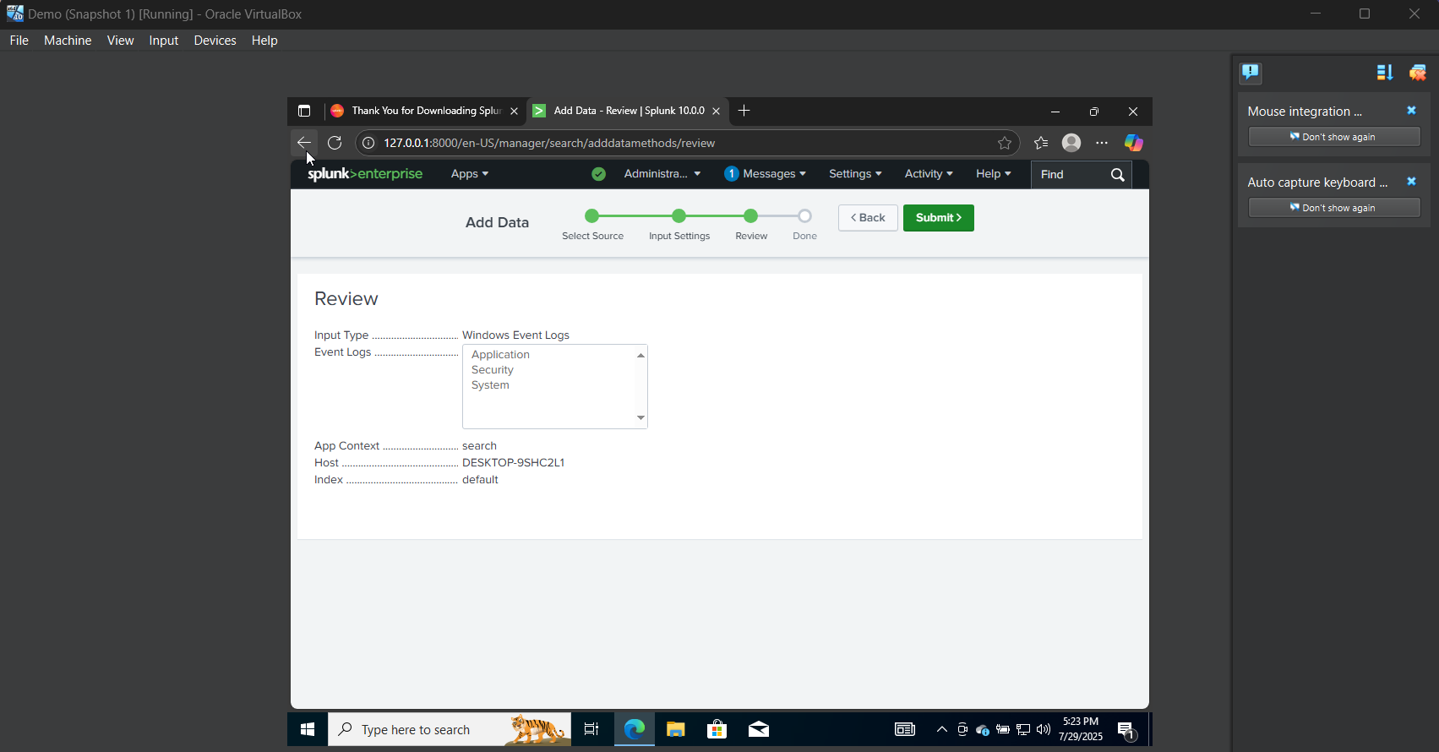Close the Mouse integration notification
This screenshot has width=1439, height=752.
1411,111
